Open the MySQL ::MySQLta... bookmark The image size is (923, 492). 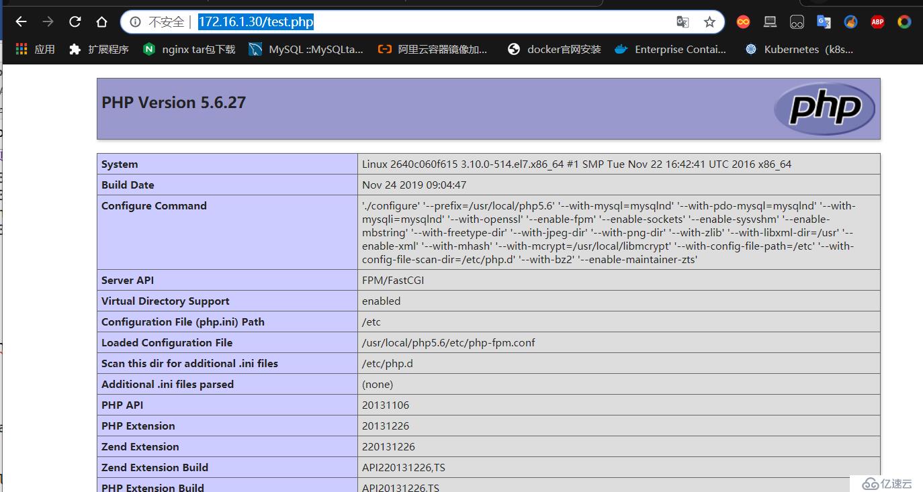click(x=306, y=49)
